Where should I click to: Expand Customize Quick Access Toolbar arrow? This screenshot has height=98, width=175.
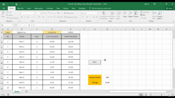pos(20,4)
